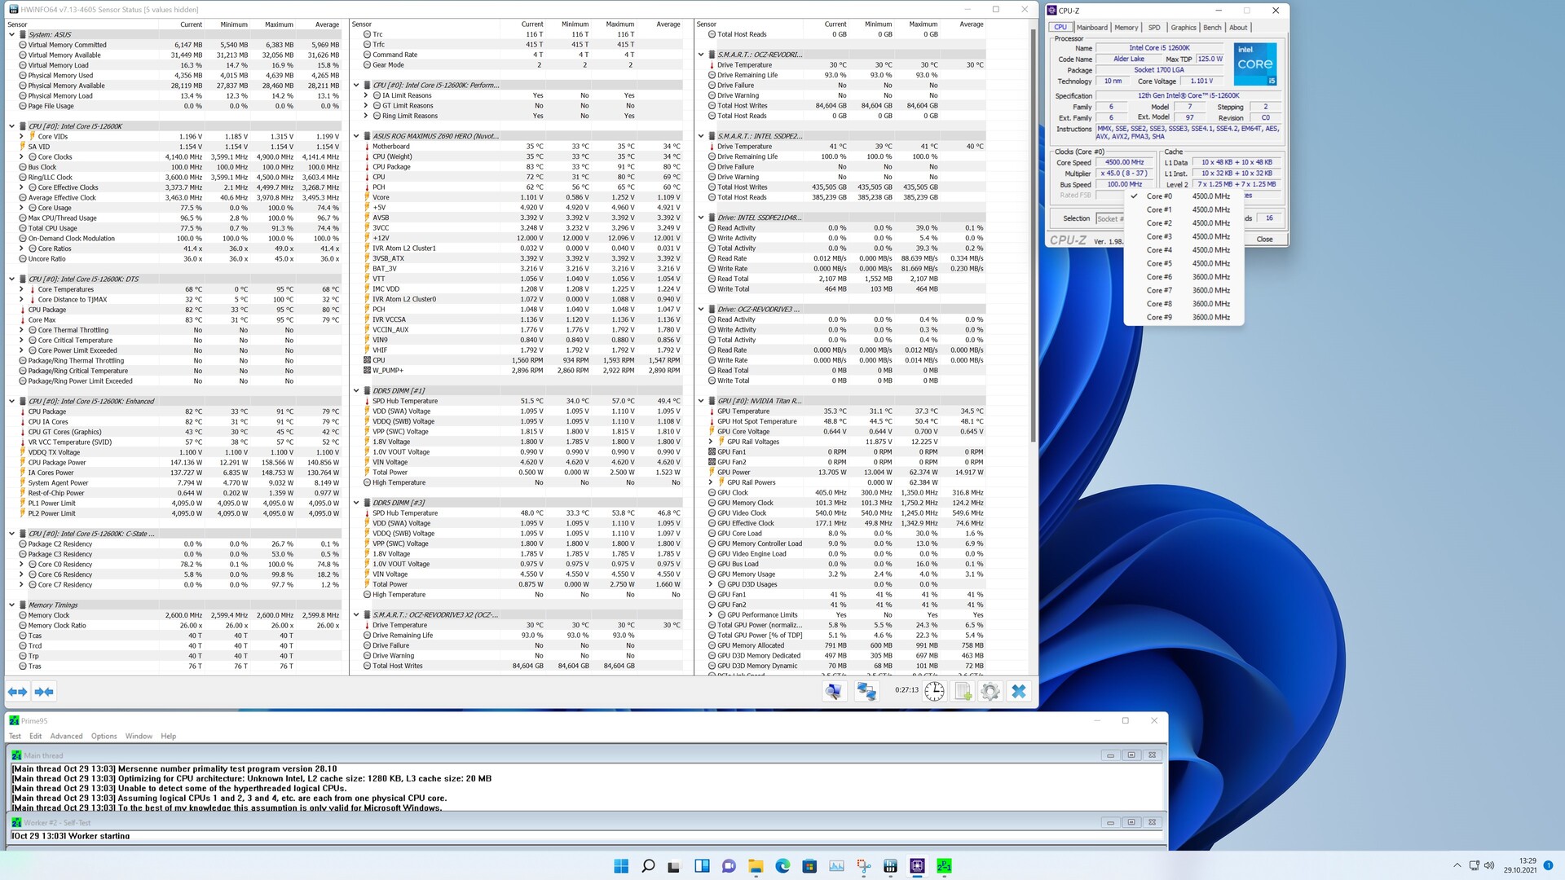Open Windows Start menu on taskbar

point(621,866)
